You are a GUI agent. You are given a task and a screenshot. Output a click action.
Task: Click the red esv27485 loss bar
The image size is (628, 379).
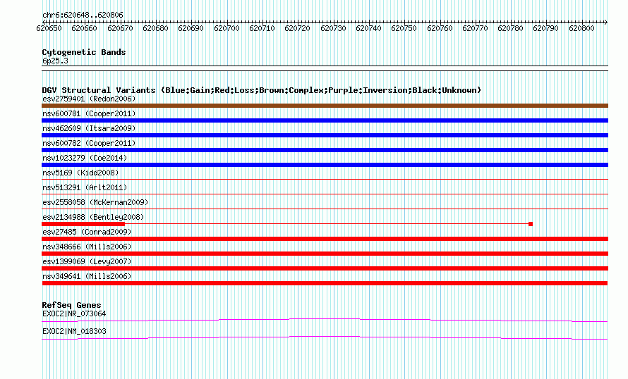click(325, 239)
